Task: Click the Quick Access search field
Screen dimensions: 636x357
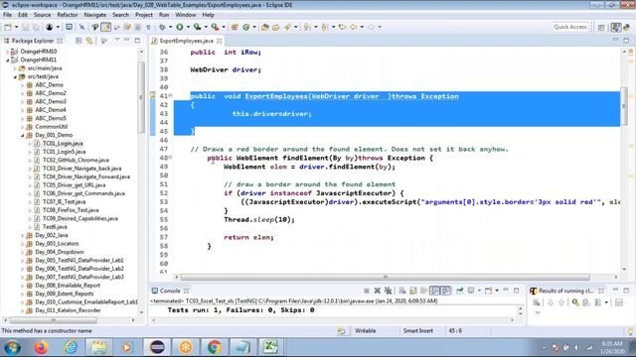Action: click(x=569, y=27)
